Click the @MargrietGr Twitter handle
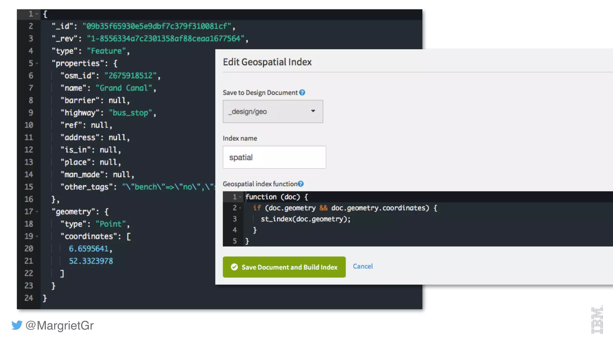The image size is (613, 344). coord(60,325)
